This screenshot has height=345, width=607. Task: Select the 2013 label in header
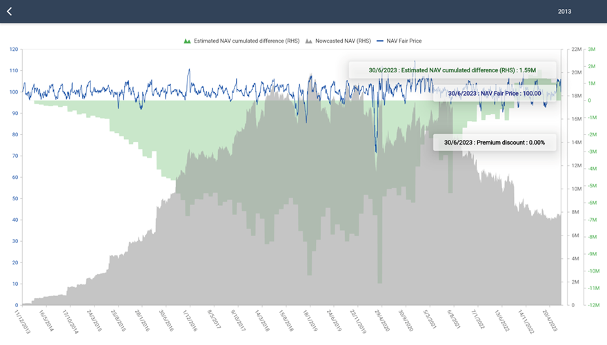tap(564, 12)
